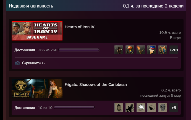Click the Frigato game banner thumbnail

[x=37, y=88]
